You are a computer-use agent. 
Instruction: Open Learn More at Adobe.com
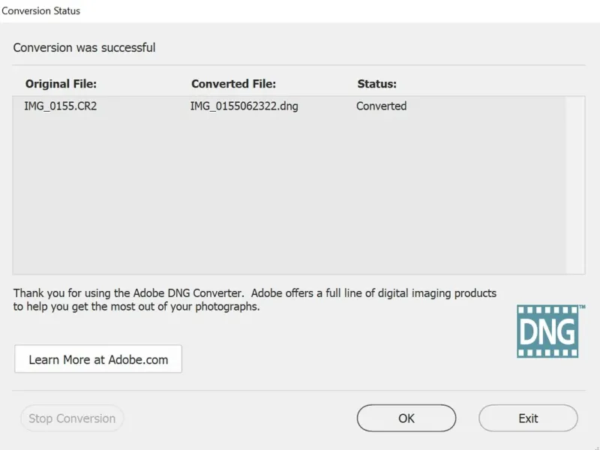pos(98,359)
